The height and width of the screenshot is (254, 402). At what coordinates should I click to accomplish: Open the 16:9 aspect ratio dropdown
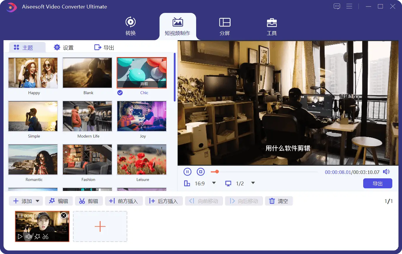coord(214,183)
